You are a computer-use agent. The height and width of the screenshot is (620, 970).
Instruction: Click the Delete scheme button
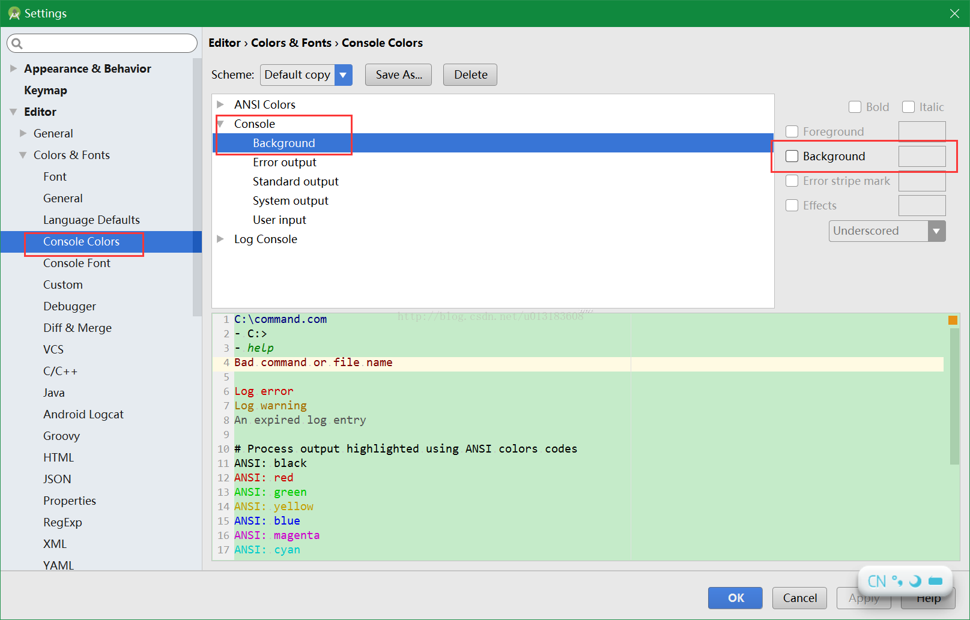click(470, 75)
